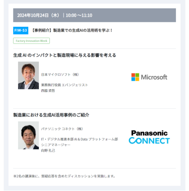Click the speaker name 向野 孔己
Viewport: 189px width, 191px height.
coord(48,151)
